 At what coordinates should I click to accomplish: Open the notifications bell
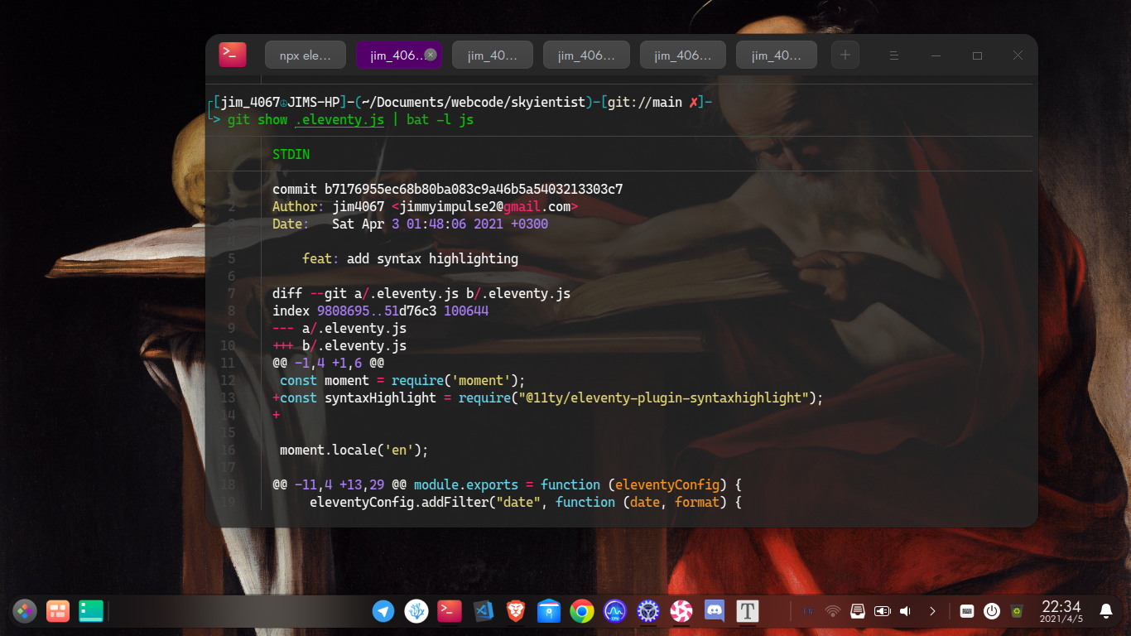1106,611
